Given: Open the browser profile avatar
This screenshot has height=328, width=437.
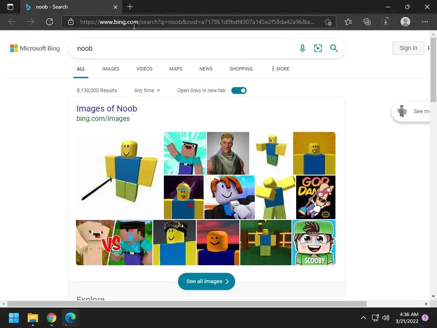Looking at the screenshot, I should pos(405,22).
